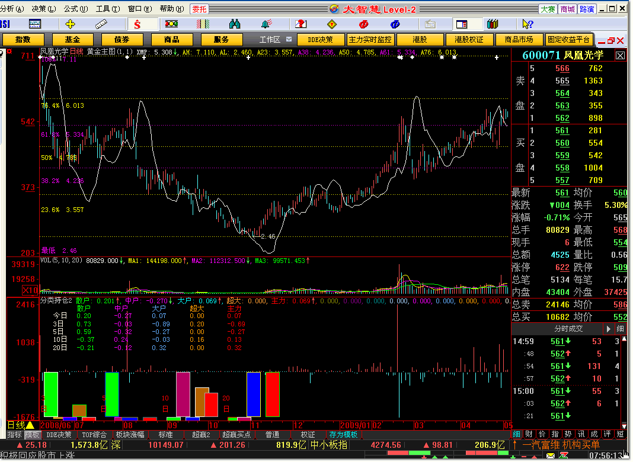This screenshot has height=462, width=633.
Task: Click the chart with red arrow icon
Action: [300, 24]
